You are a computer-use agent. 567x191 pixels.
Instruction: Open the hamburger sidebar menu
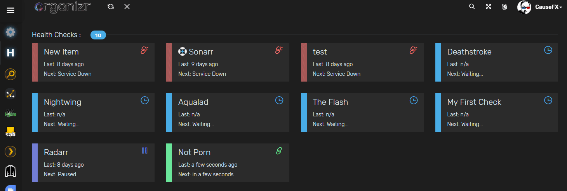(x=10, y=10)
